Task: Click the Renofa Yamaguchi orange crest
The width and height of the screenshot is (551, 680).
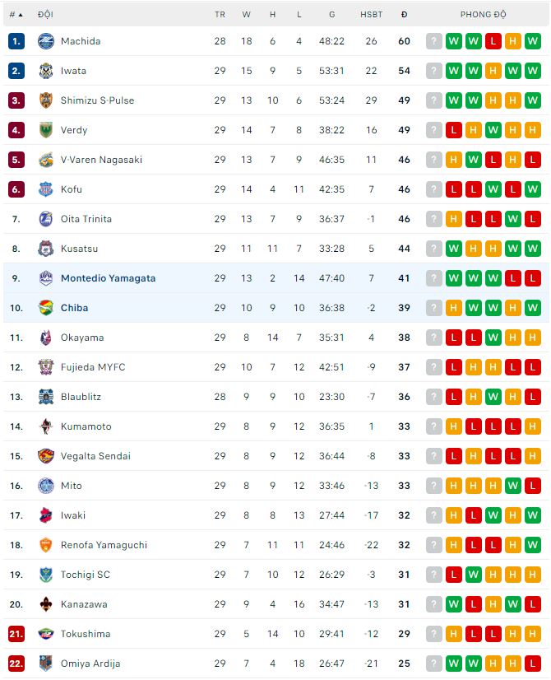Action: click(x=46, y=545)
